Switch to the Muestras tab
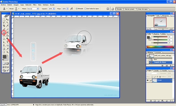176x106 pixels. [156, 34]
